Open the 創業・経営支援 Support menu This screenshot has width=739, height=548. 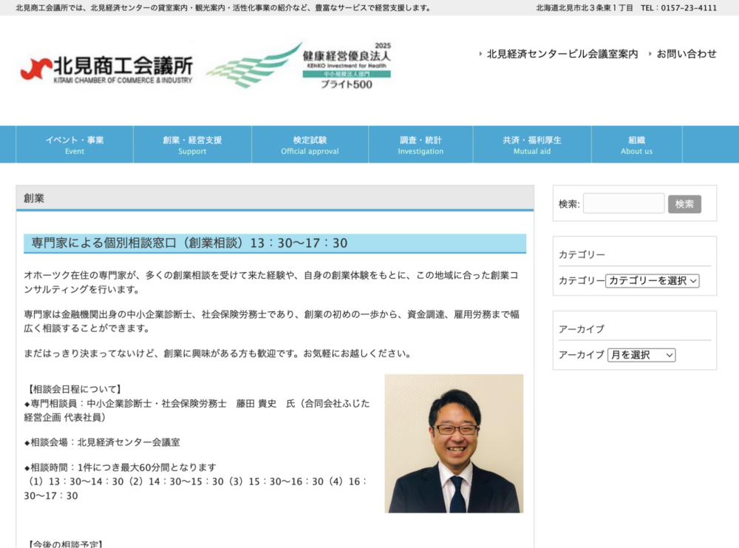coord(192,145)
